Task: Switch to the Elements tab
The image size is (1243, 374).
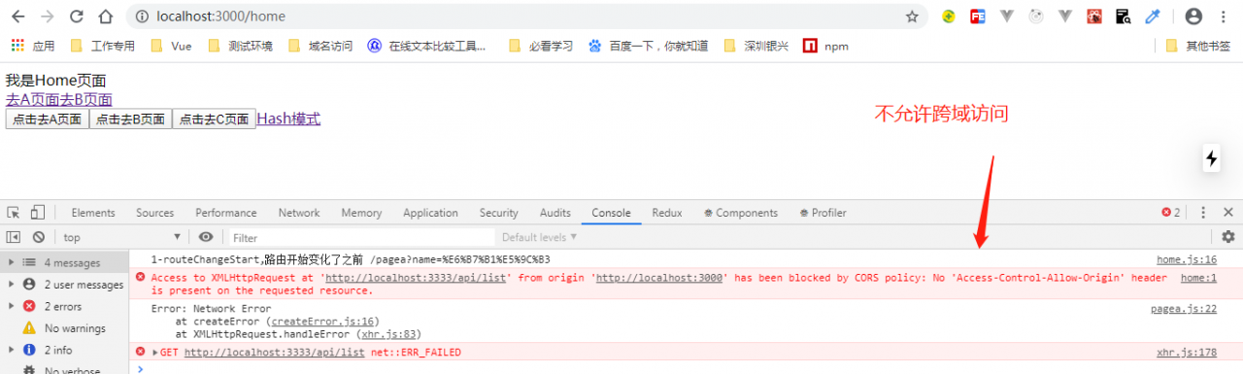Action: click(x=93, y=213)
